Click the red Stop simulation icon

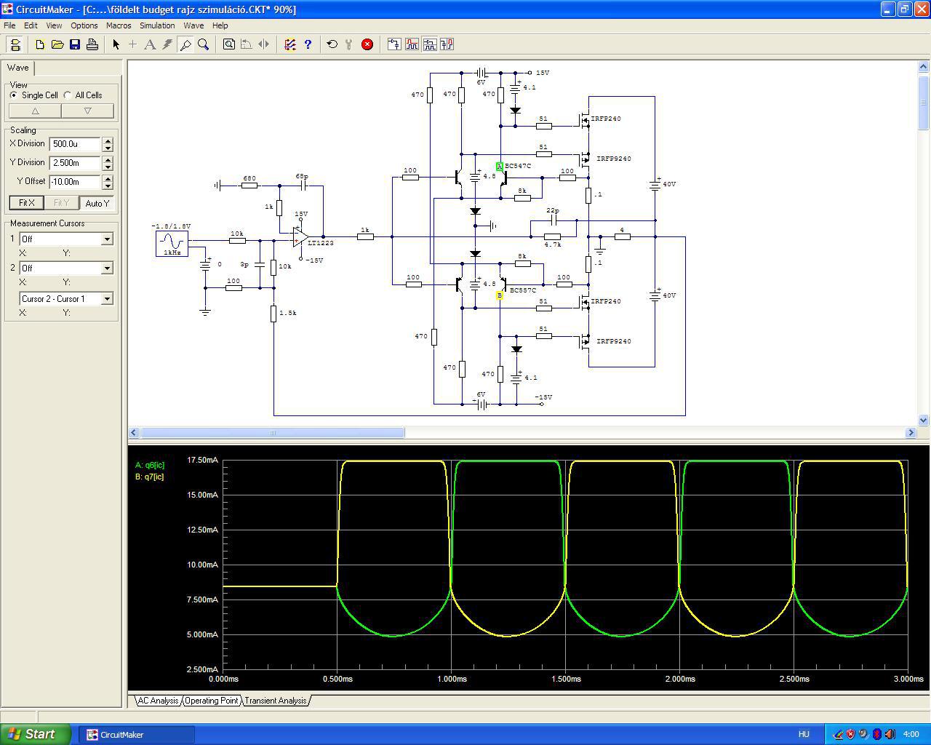click(x=367, y=44)
